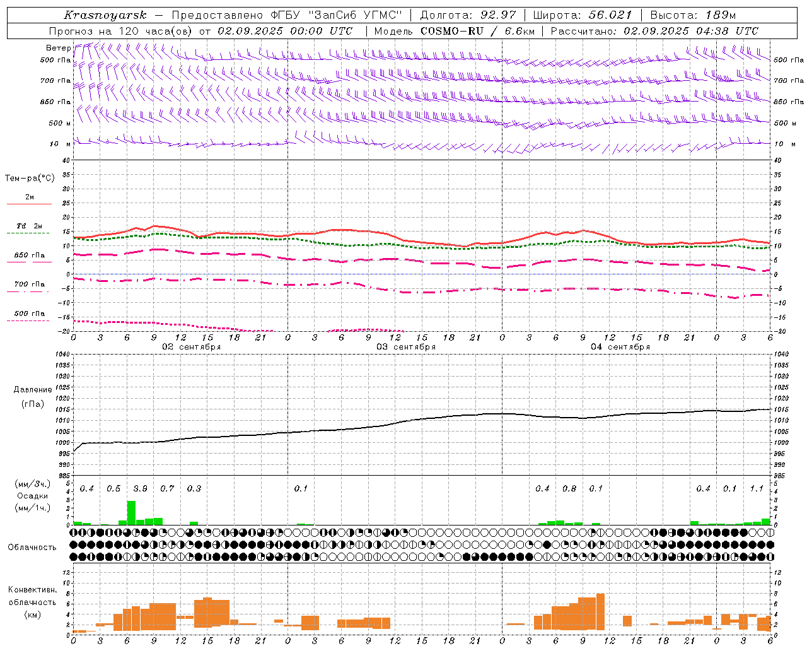The width and height of the screenshot is (807, 646).
Task: Click the (мм/3ч.) precipitation unit label
Action: click(x=33, y=484)
